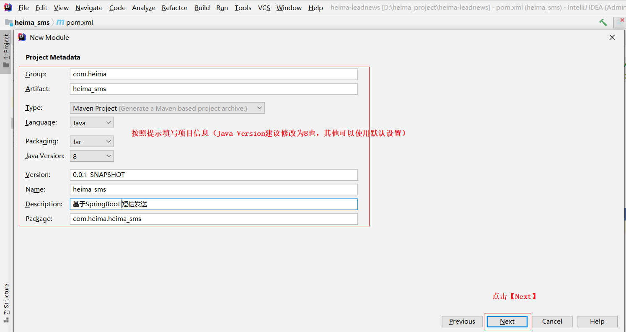Open the Java Version dropdown

coord(92,156)
